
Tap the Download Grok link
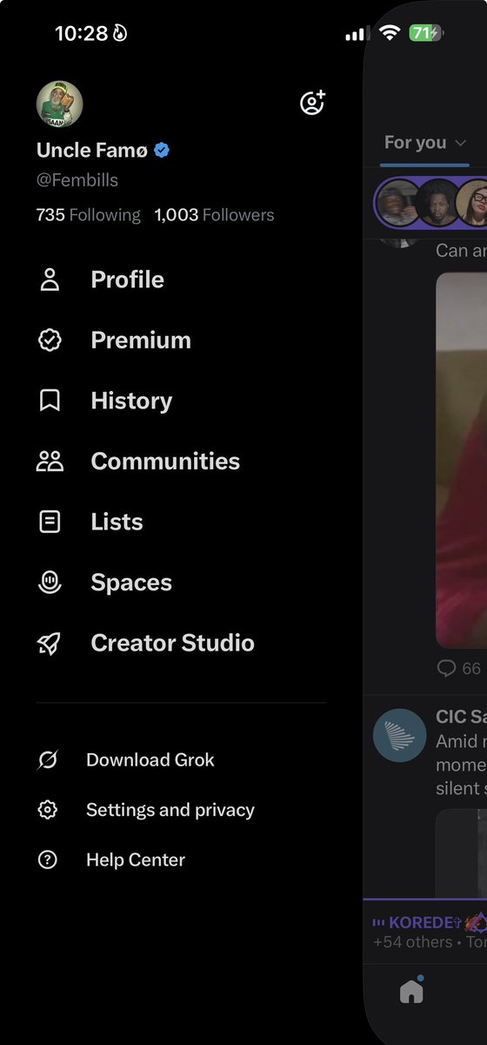150,760
